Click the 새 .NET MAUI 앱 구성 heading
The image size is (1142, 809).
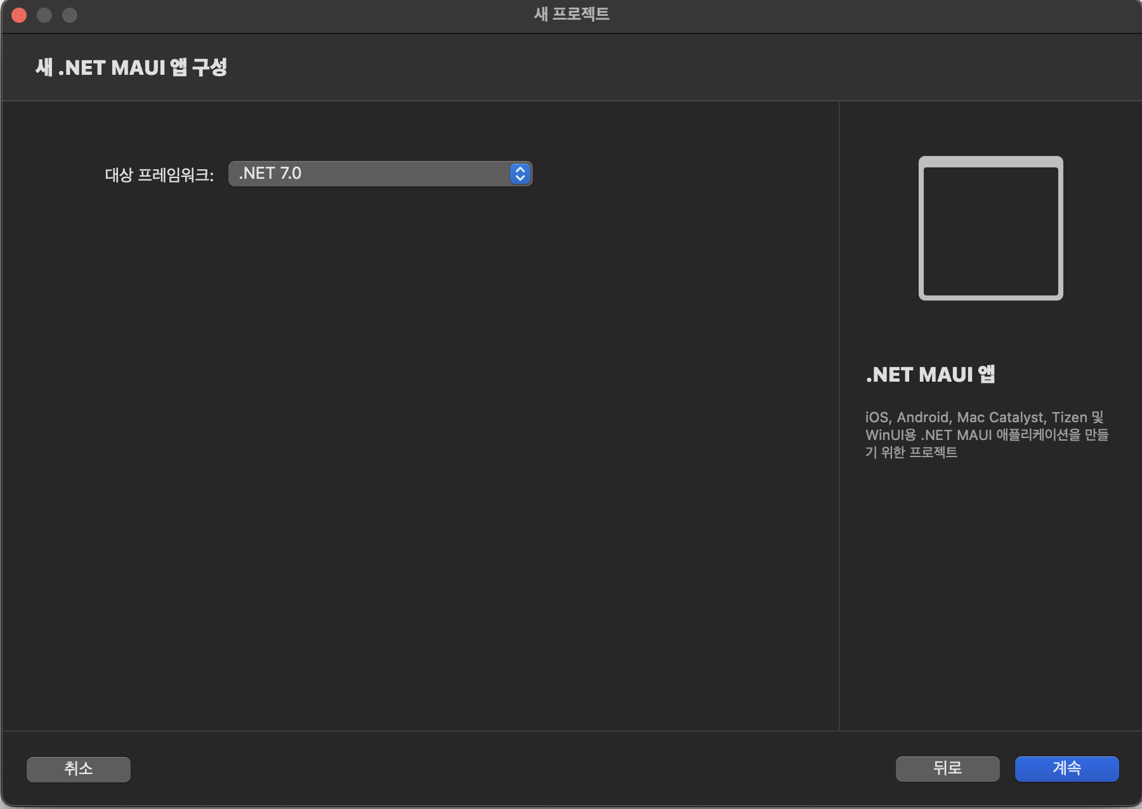click(131, 67)
